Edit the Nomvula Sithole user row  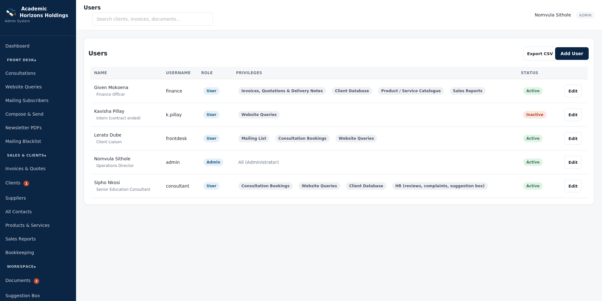pos(573,162)
